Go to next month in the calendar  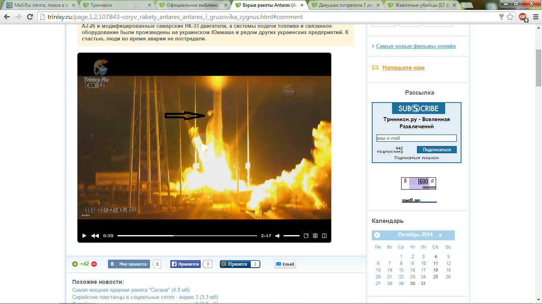[x=440, y=235]
